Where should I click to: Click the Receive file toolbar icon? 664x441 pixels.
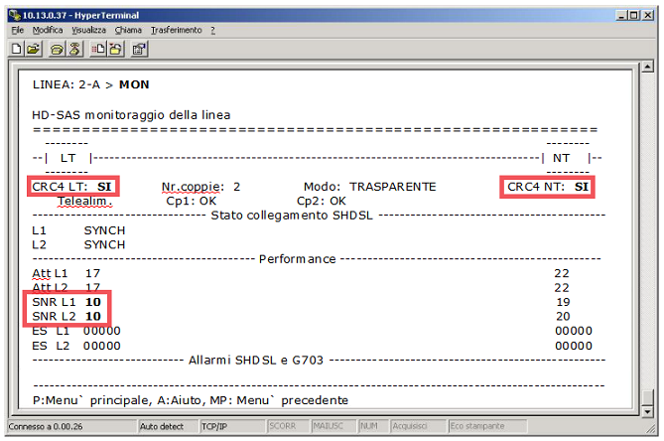coord(114,48)
